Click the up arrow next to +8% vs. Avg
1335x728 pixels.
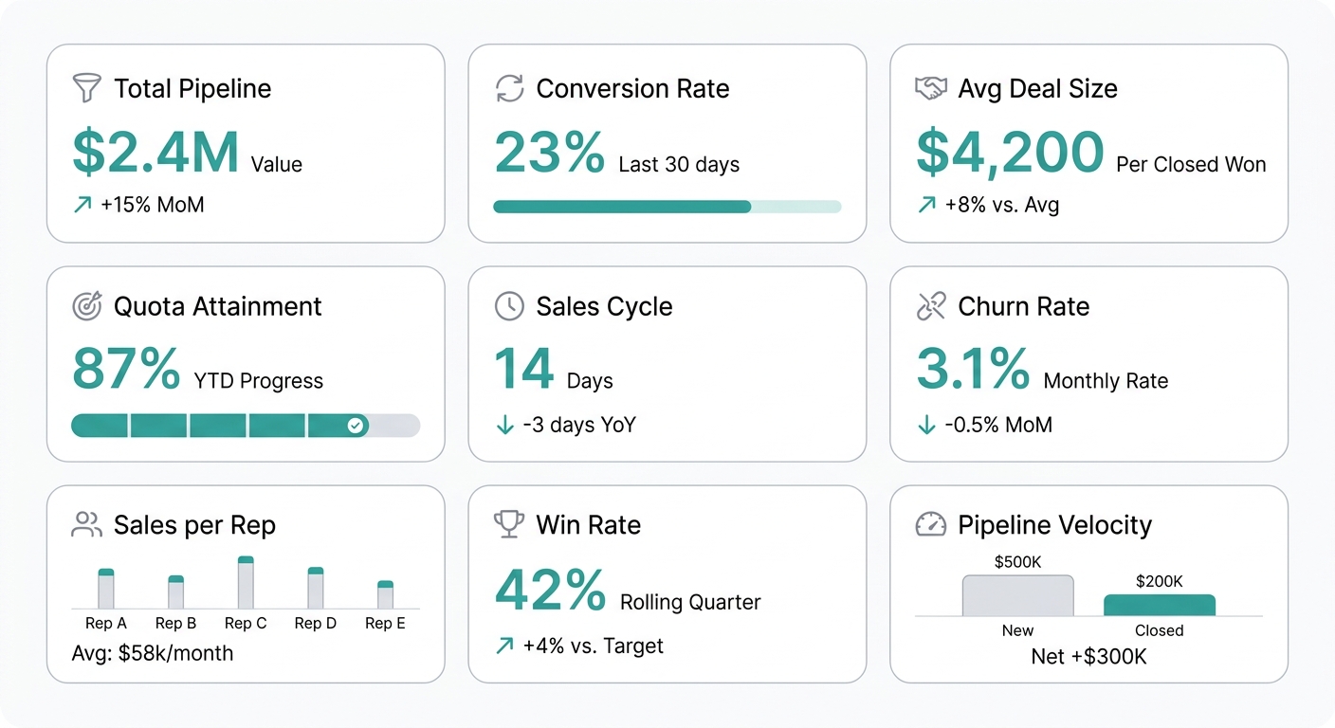(926, 205)
